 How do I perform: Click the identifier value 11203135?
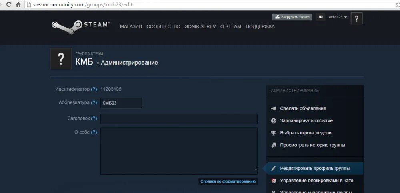(111, 89)
